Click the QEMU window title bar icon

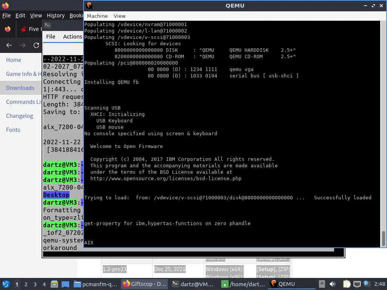(89, 5)
